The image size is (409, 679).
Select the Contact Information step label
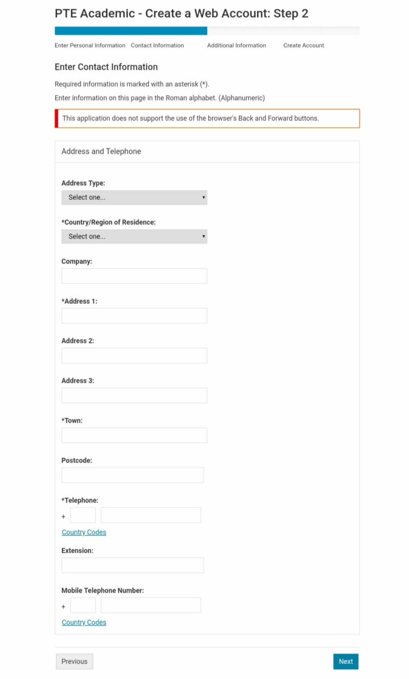[157, 45]
